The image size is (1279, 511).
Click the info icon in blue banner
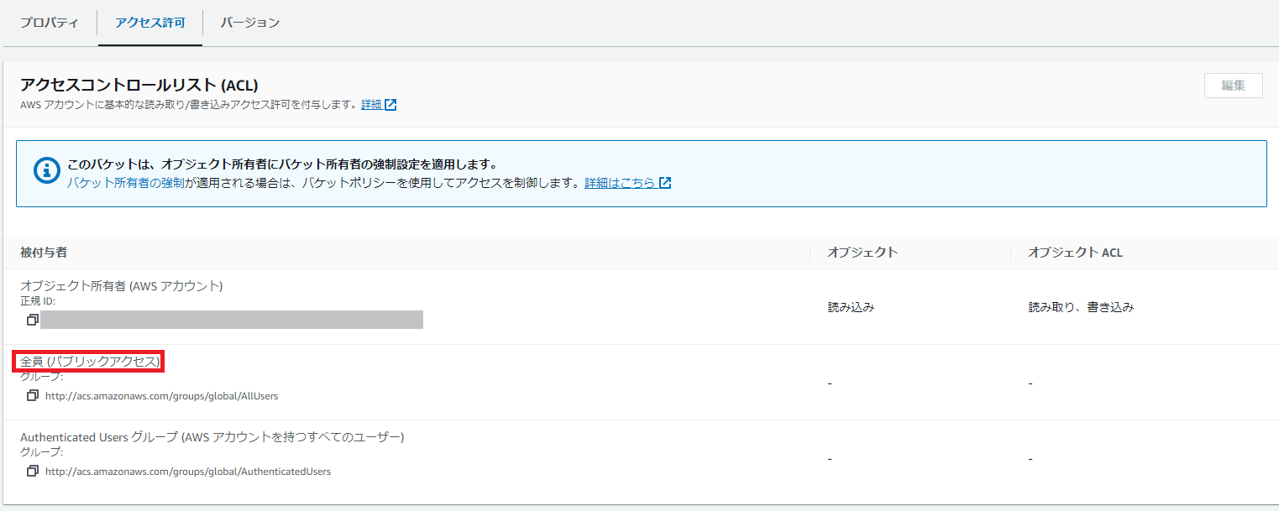[46, 169]
